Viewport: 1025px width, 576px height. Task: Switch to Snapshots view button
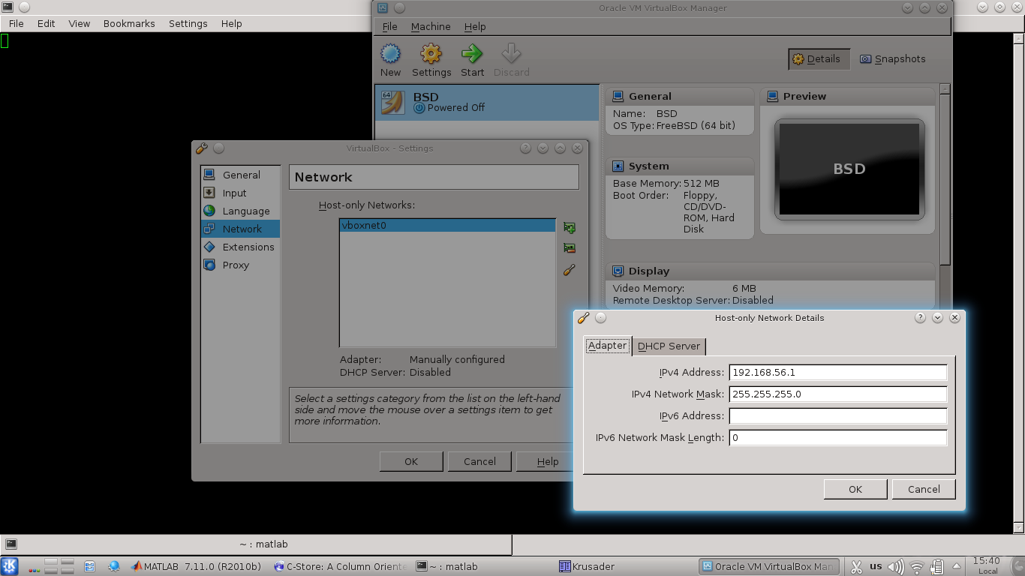coord(892,59)
